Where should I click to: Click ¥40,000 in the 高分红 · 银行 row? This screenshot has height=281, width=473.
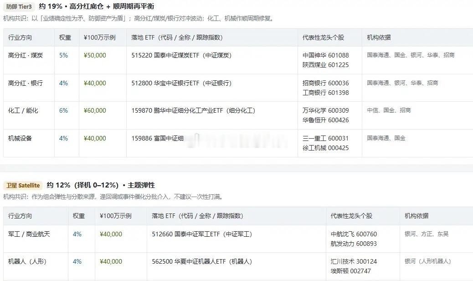[x=95, y=83]
